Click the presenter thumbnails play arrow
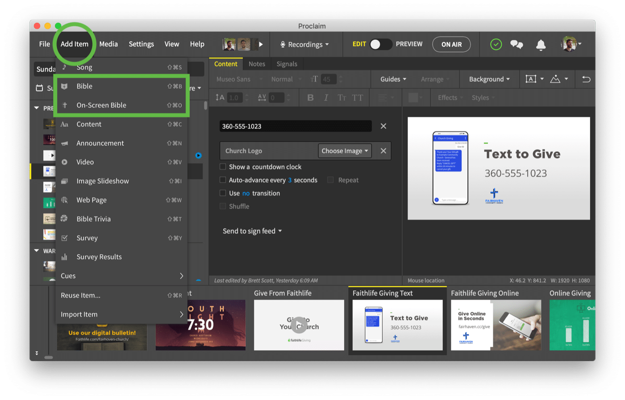625x400 pixels. tap(261, 44)
